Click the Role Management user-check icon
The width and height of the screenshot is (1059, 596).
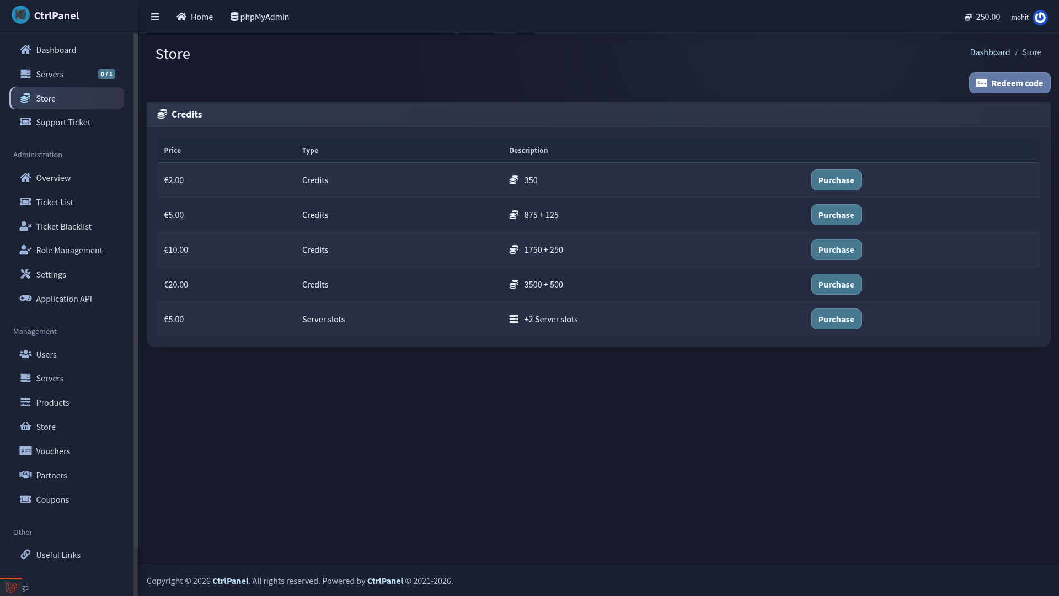click(x=25, y=250)
